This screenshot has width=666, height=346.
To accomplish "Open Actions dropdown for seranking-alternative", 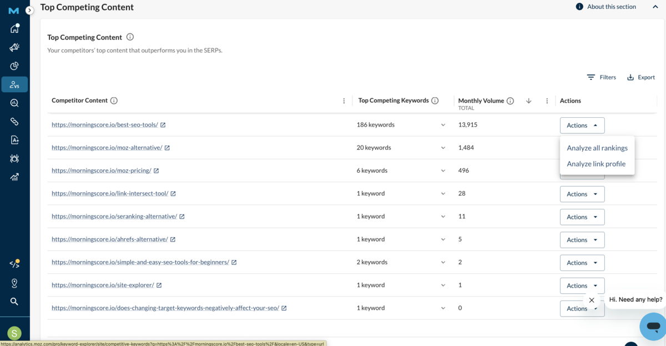I will 582,217.
